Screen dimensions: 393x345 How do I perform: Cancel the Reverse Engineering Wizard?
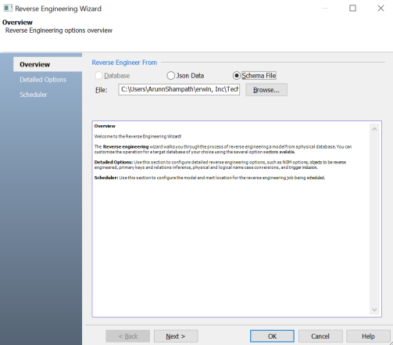(320, 336)
